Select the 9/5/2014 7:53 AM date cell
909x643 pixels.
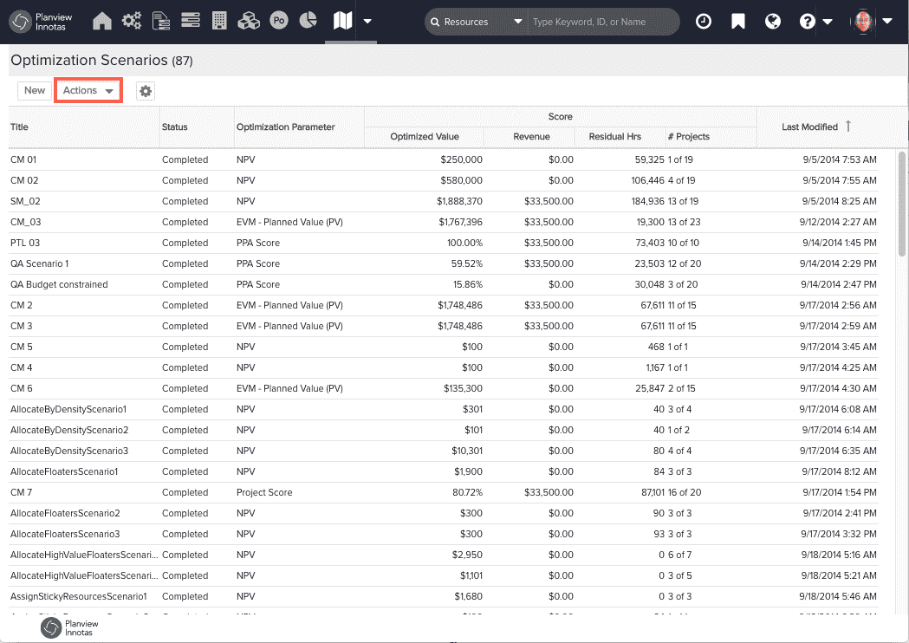840,159
